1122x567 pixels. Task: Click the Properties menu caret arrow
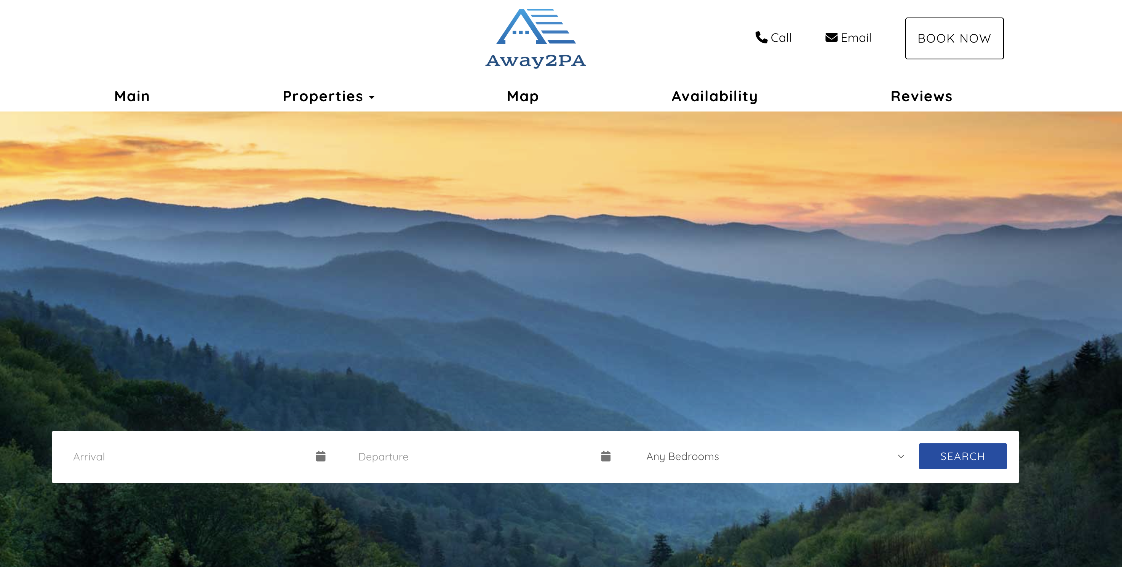372,97
